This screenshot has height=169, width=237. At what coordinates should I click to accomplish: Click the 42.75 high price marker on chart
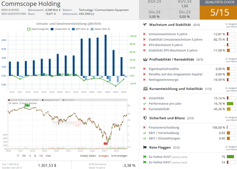(27, 105)
